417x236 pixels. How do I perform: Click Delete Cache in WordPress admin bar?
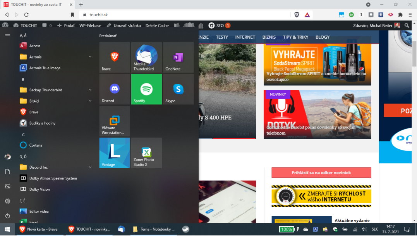(x=157, y=26)
